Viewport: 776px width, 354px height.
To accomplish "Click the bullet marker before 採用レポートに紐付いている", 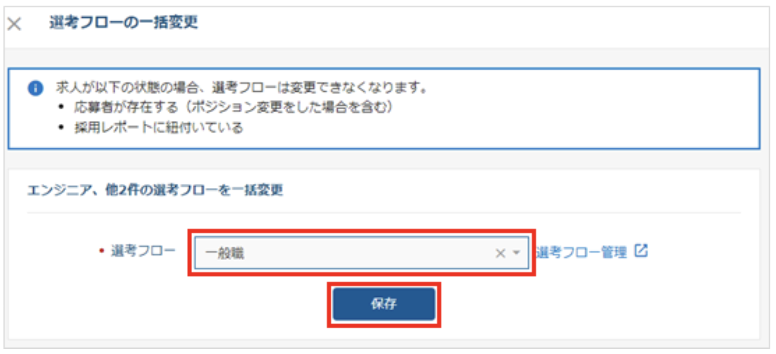I will pos(61,128).
